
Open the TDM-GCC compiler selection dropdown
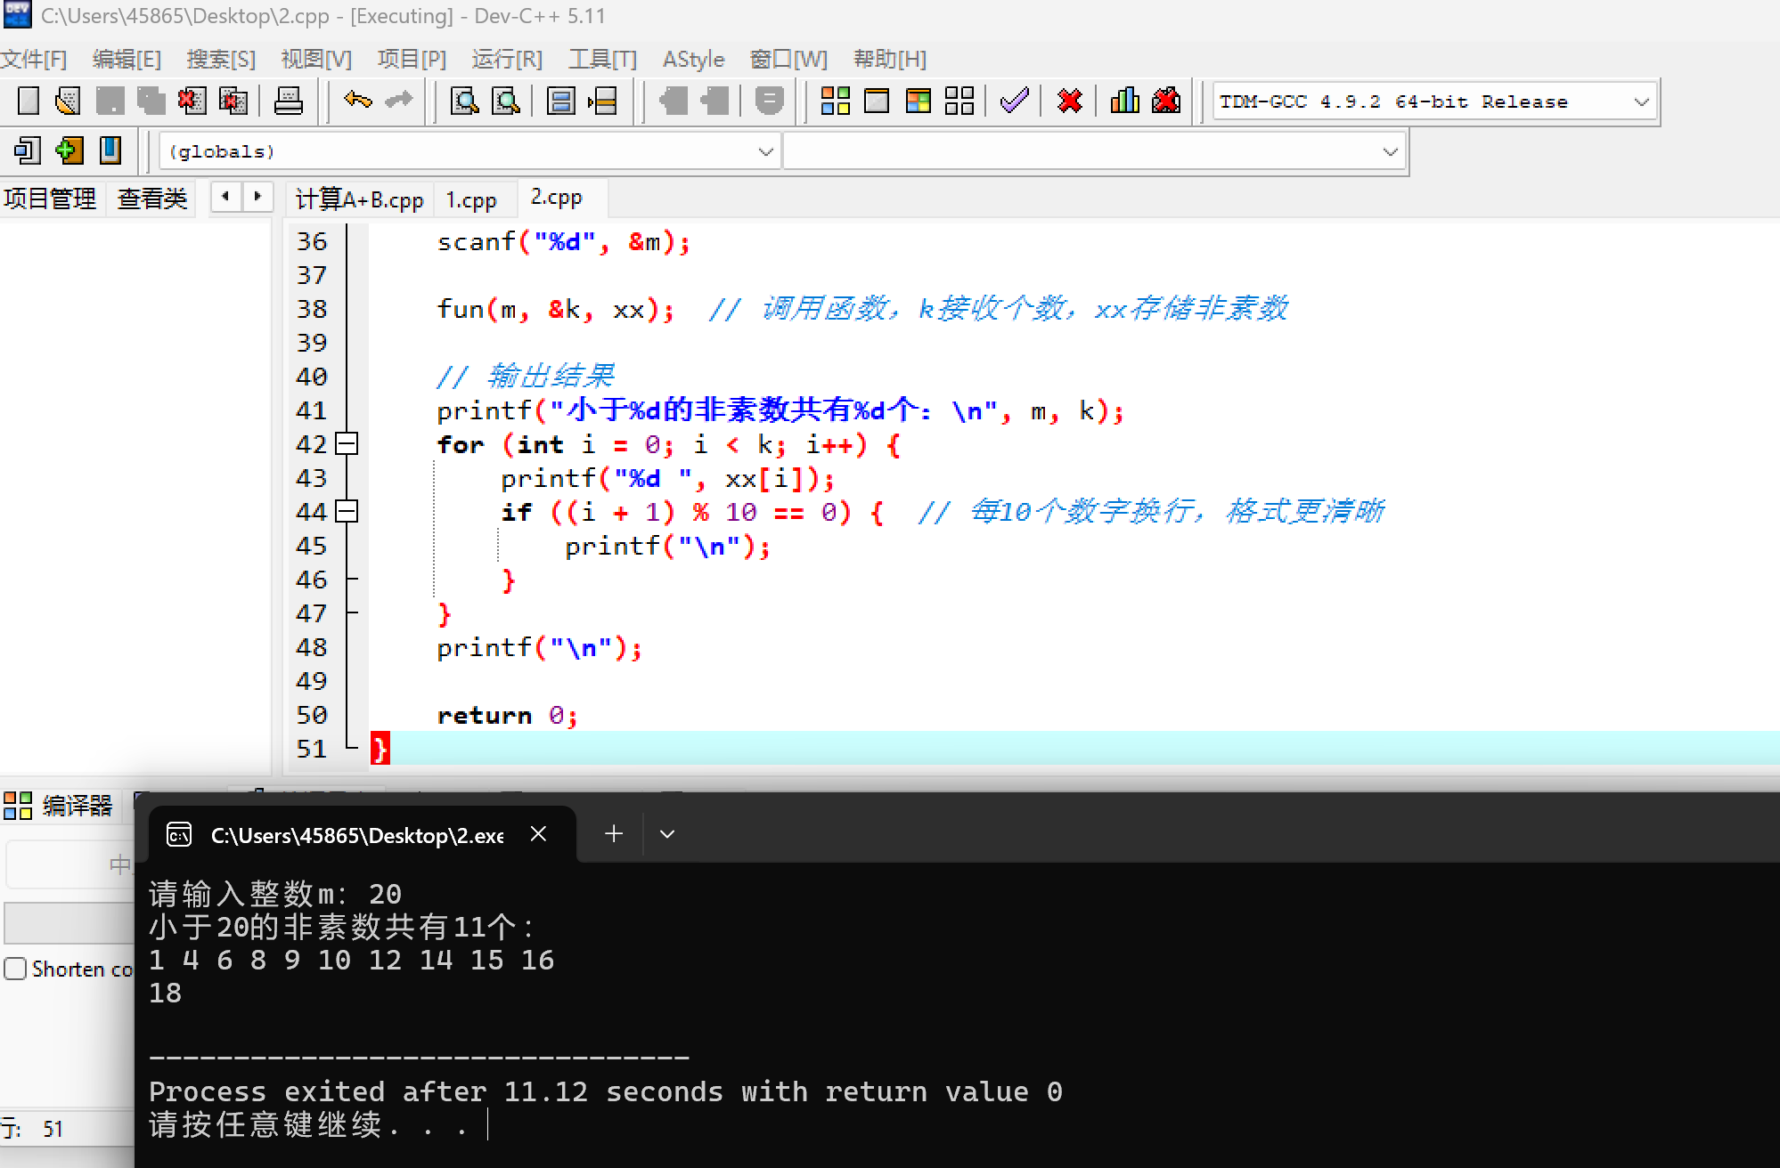coord(1641,101)
